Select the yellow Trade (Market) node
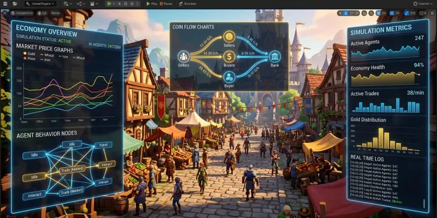The image size is (437, 218). point(72,170)
